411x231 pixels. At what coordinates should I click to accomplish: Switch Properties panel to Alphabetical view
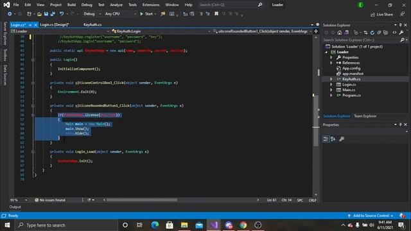[333, 139]
